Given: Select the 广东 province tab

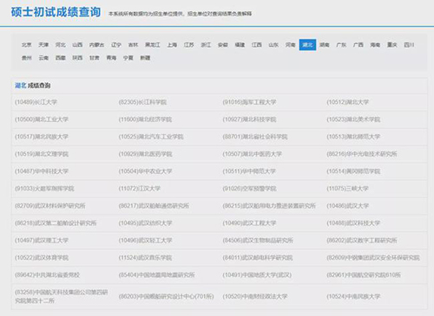Looking at the screenshot, I should click(341, 45).
